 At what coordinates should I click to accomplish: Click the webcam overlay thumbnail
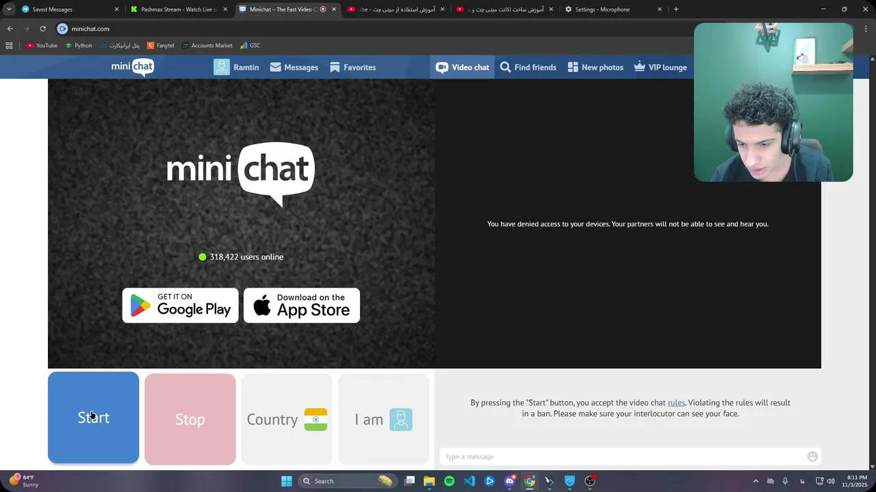click(x=773, y=102)
